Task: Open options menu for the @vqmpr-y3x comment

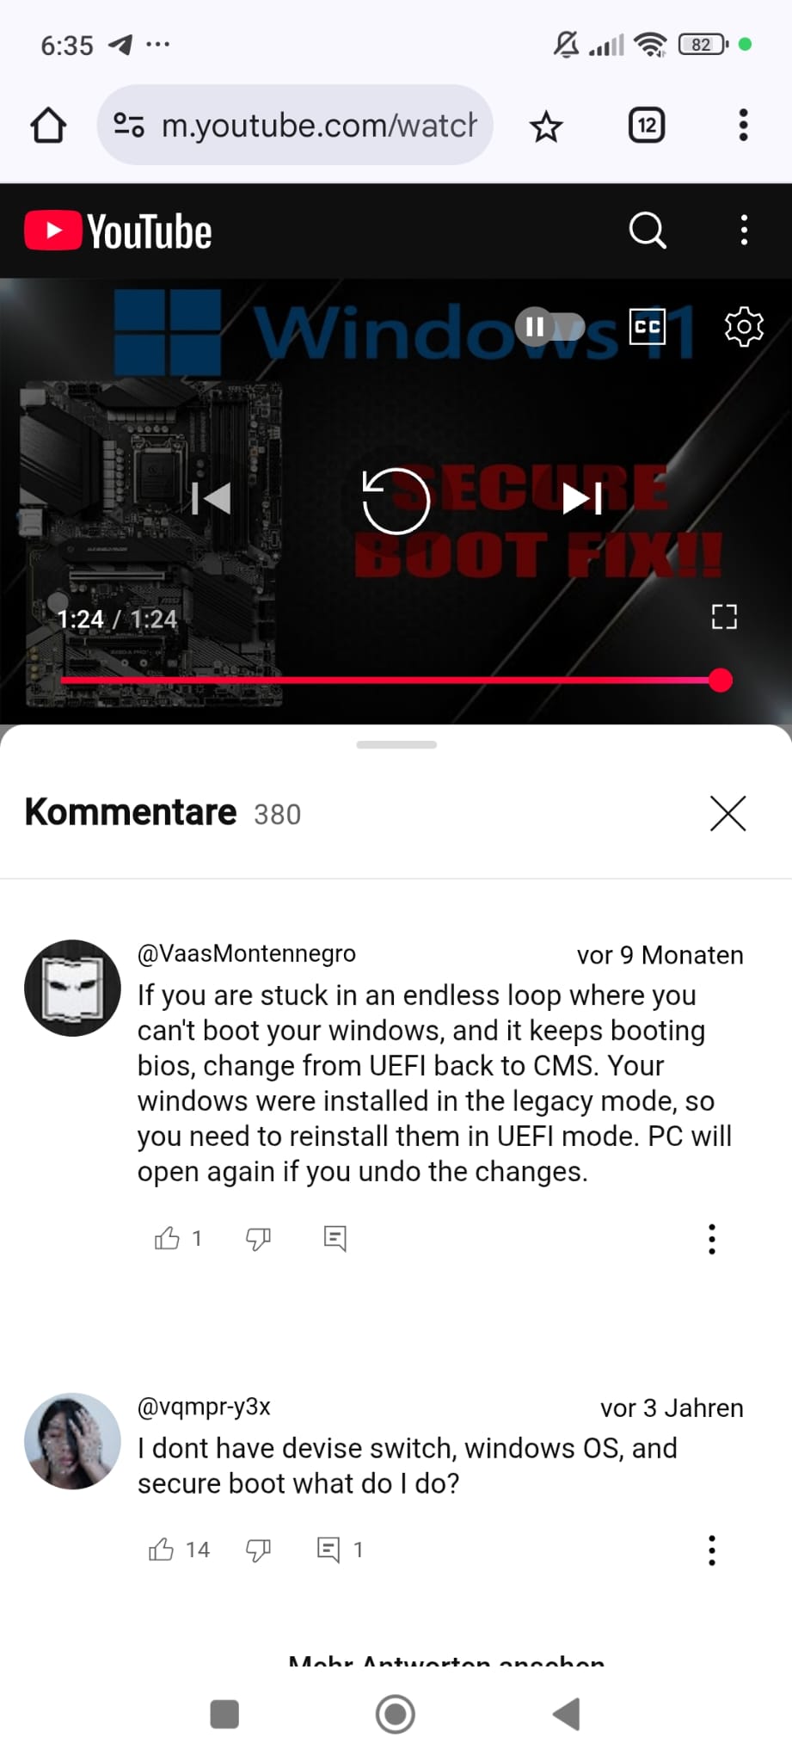Action: (711, 1550)
